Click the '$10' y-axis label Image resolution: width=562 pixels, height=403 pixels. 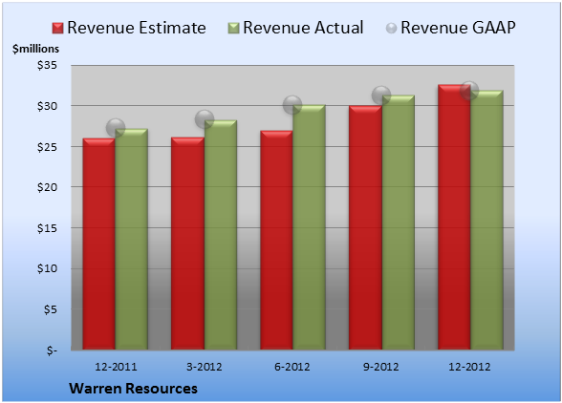(47, 268)
